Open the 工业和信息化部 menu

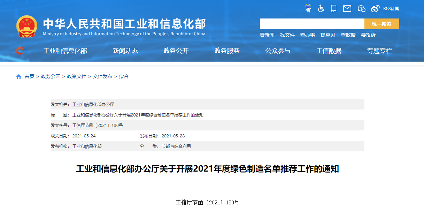pyautogui.click(x=65, y=51)
